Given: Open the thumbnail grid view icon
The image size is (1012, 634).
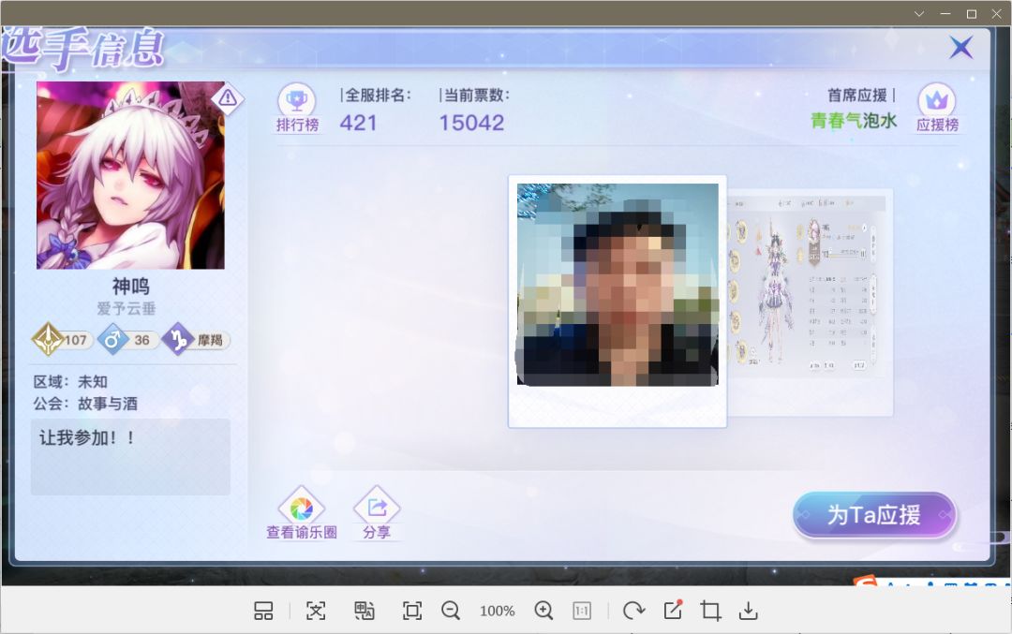Looking at the screenshot, I should pyautogui.click(x=263, y=611).
